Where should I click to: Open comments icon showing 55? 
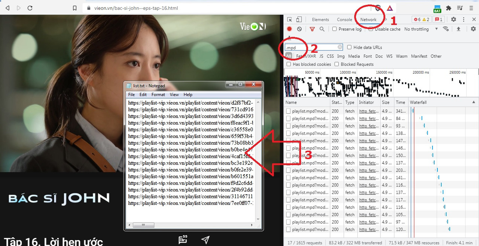click(x=183, y=239)
